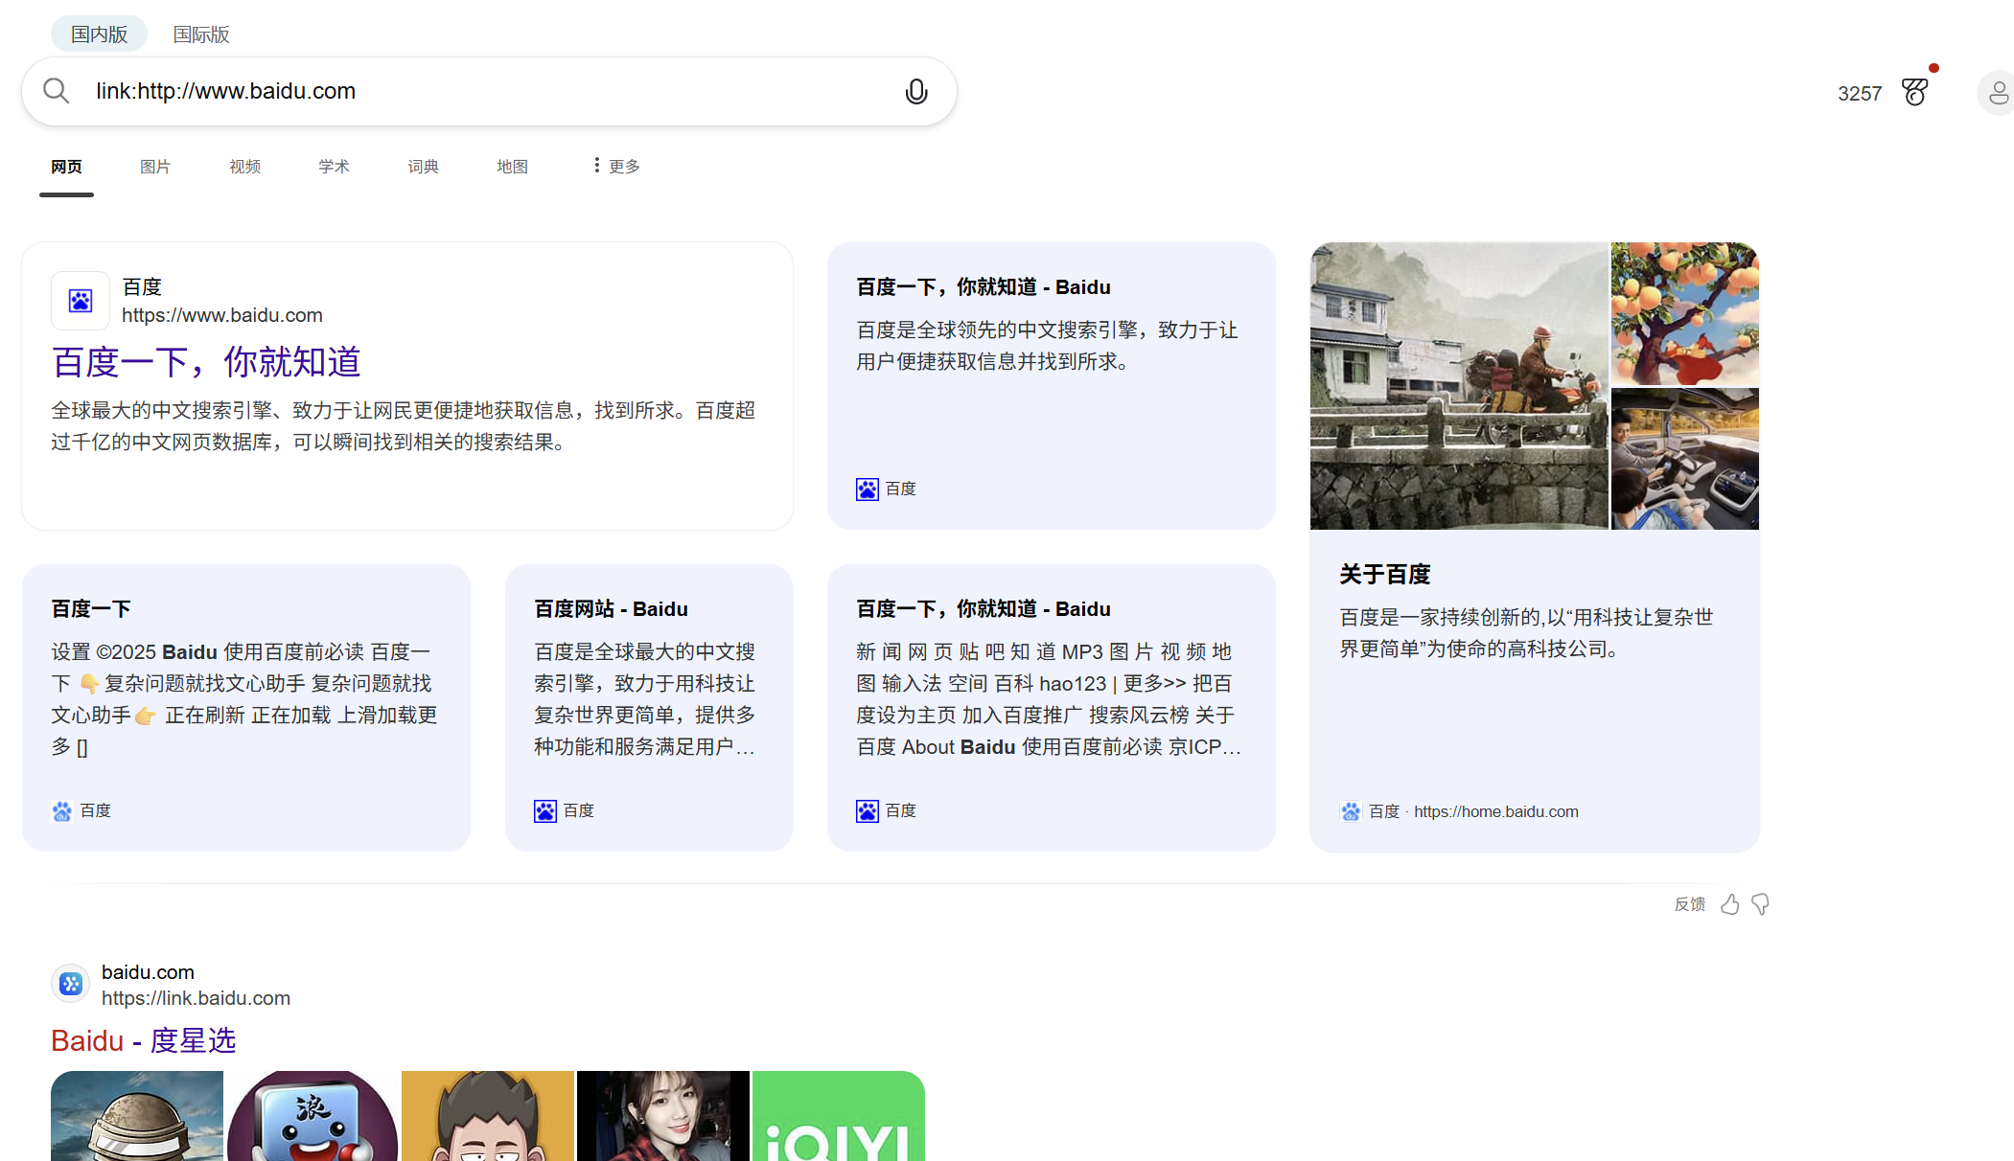This screenshot has width=2014, height=1161.
Task: Click the microphone voice search icon
Action: (x=916, y=91)
